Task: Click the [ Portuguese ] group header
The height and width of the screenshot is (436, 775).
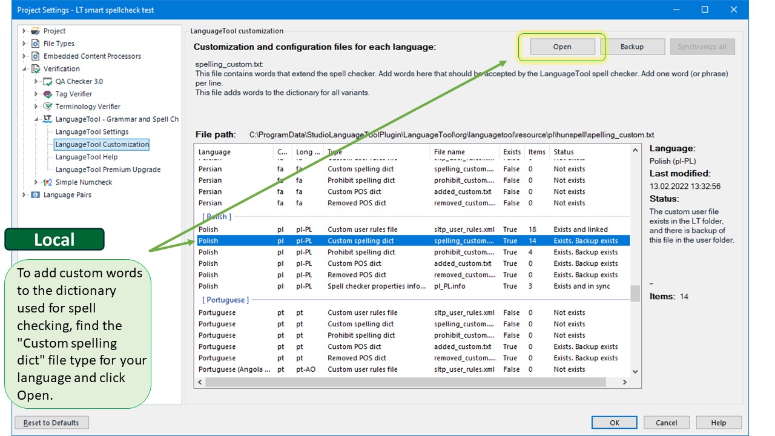Action: click(x=225, y=300)
